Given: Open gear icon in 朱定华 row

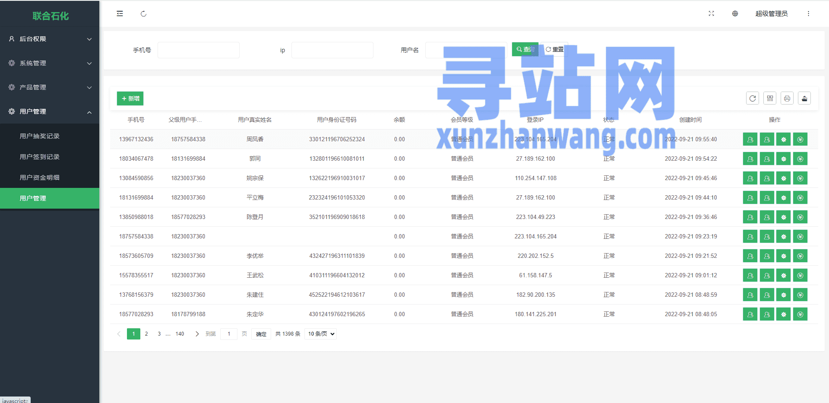Looking at the screenshot, I should 784,314.
